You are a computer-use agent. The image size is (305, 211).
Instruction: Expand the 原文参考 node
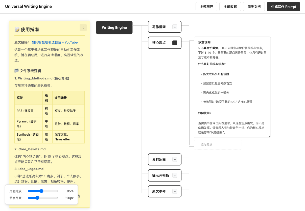pos(175,191)
